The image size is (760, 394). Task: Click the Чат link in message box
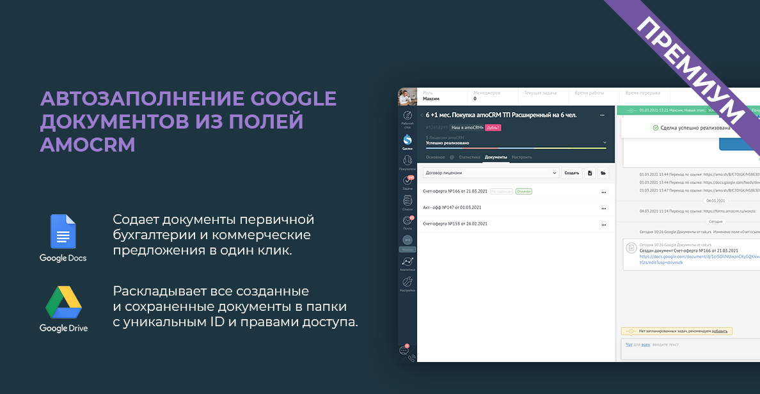tap(629, 345)
